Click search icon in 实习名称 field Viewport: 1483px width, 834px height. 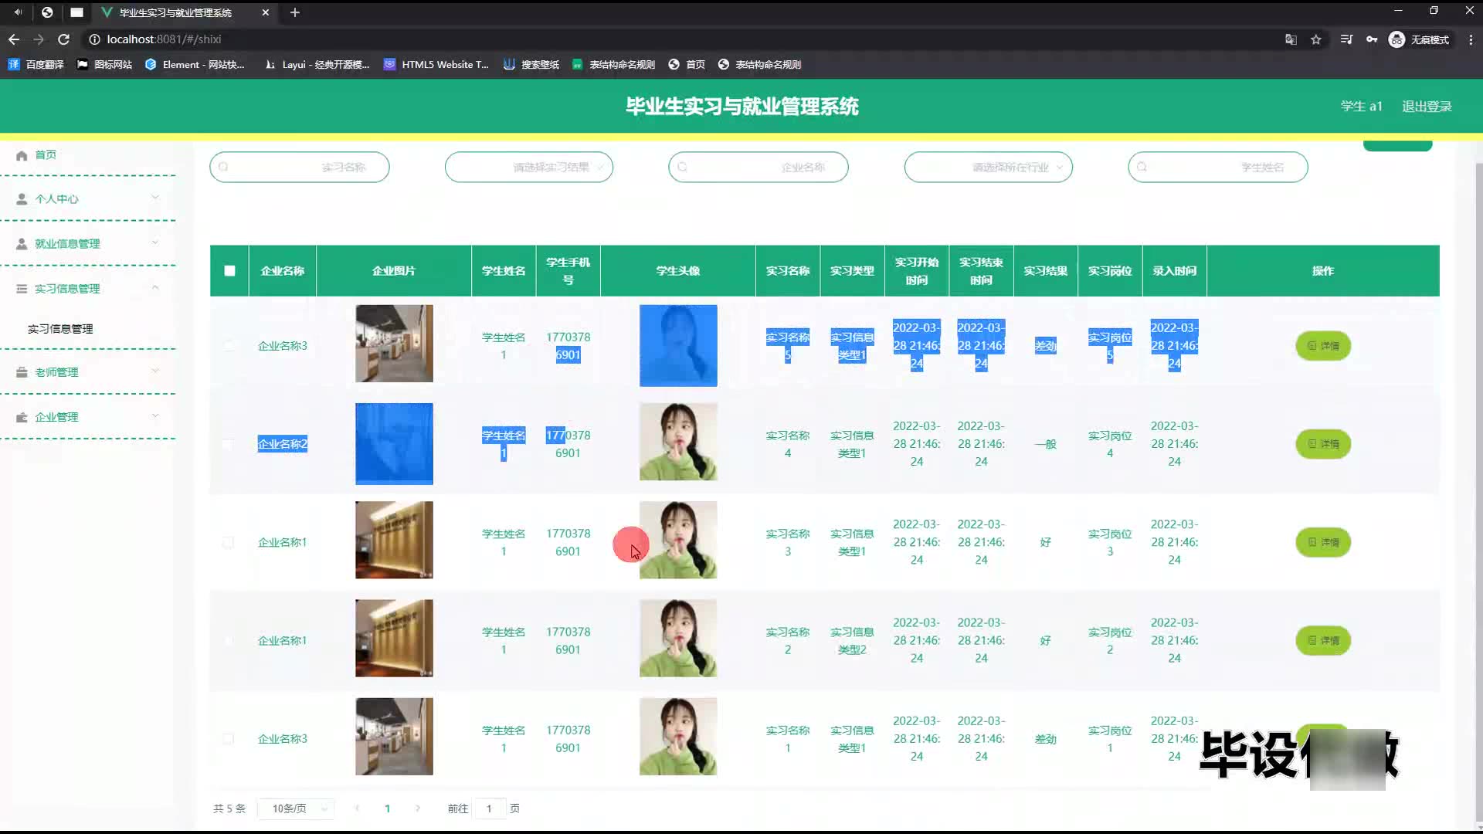[224, 167]
